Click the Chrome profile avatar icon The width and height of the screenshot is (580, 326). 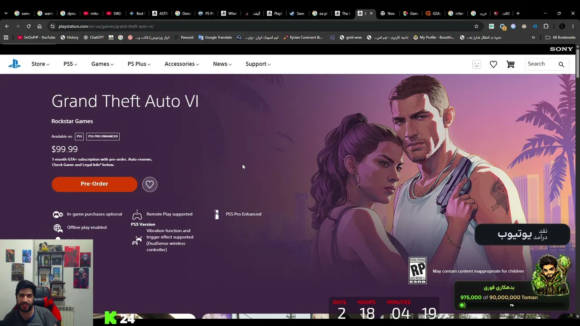(562, 26)
